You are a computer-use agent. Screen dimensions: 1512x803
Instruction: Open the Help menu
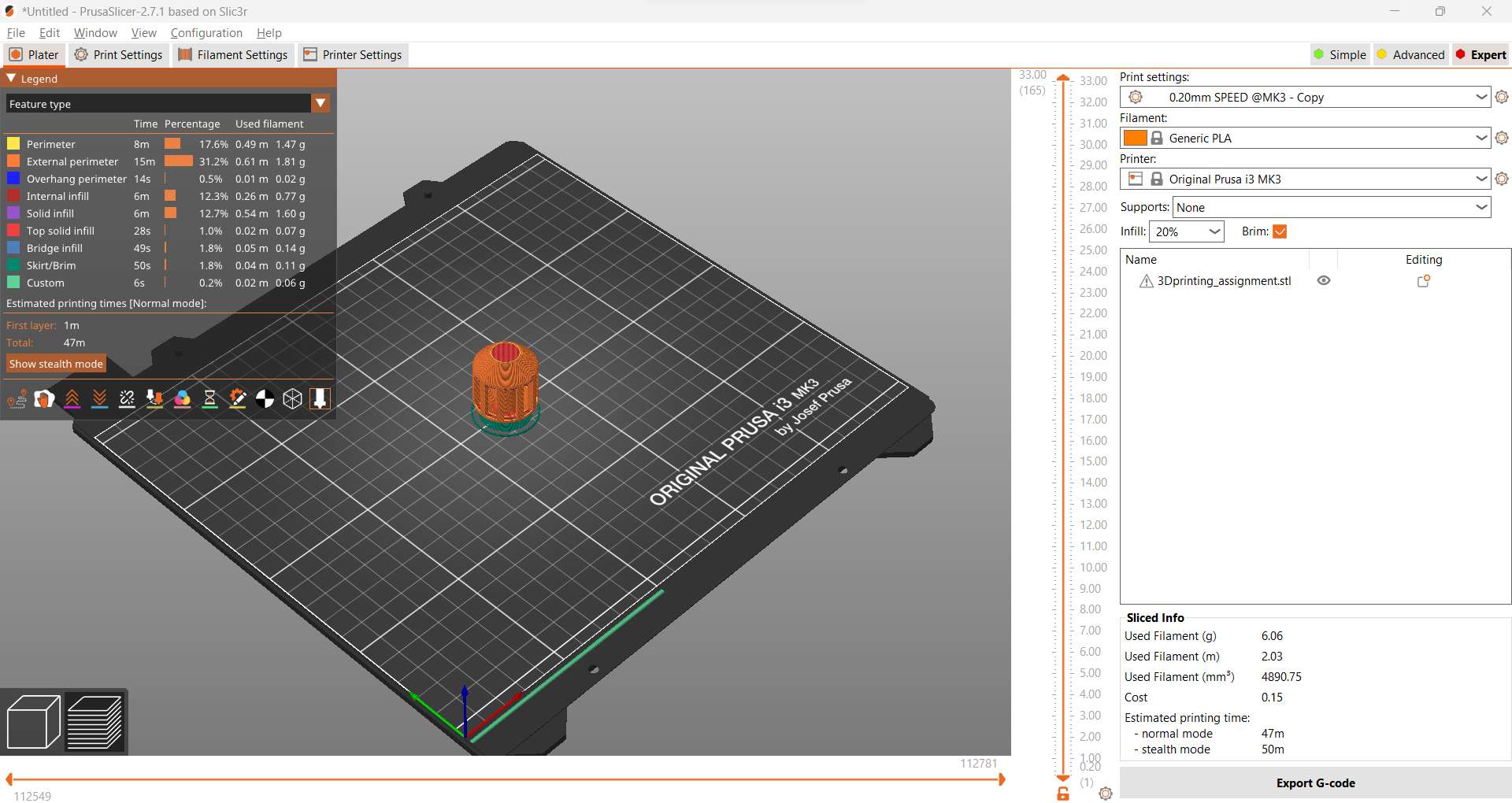269,33
